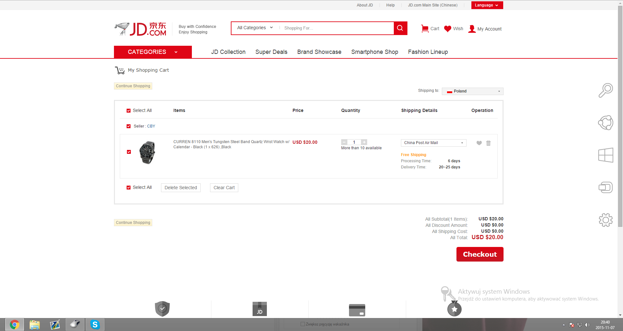Image resolution: width=623 pixels, height=331 pixels.
Task: Open the Shipping to Poland dropdown
Action: click(473, 91)
